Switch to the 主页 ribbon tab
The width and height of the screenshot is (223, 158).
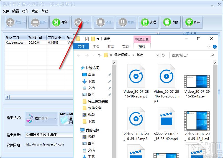pos(96,46)
